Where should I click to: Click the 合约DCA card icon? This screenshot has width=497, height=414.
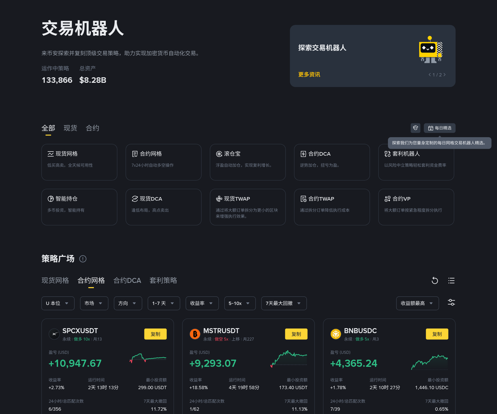(303, 154)
